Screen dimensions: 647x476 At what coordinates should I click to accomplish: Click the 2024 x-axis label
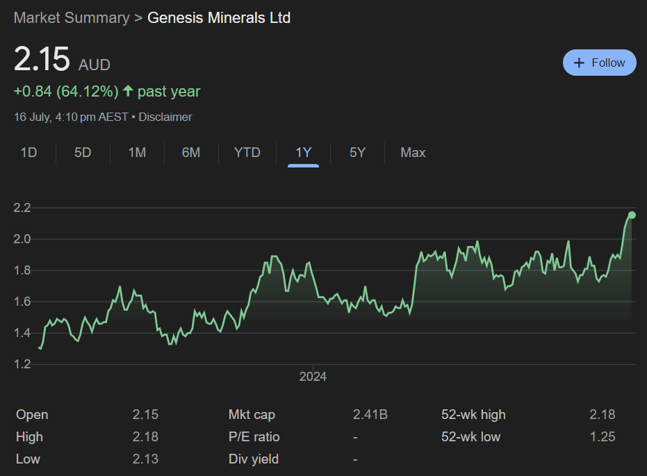pyautogui.click(x=313, y=377)
